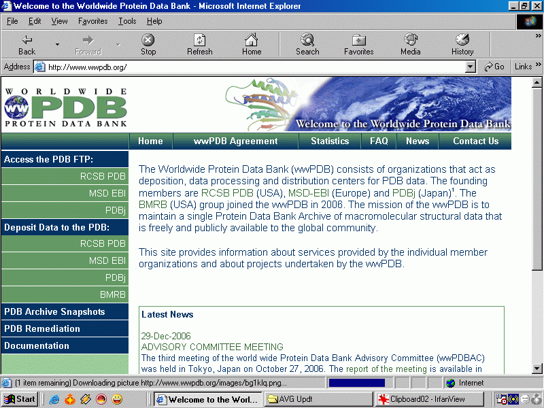This screenshot has width=544, height=408.
Task: Follow the MSD-EBI link in paragraph
Action: (x=309, y=193)
